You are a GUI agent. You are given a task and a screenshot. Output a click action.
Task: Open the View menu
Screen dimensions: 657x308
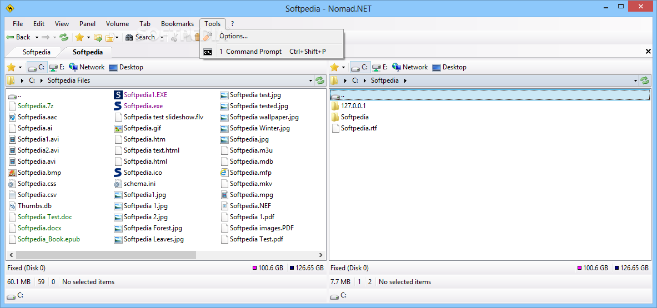pyautogui.click(x=62, y=24)
